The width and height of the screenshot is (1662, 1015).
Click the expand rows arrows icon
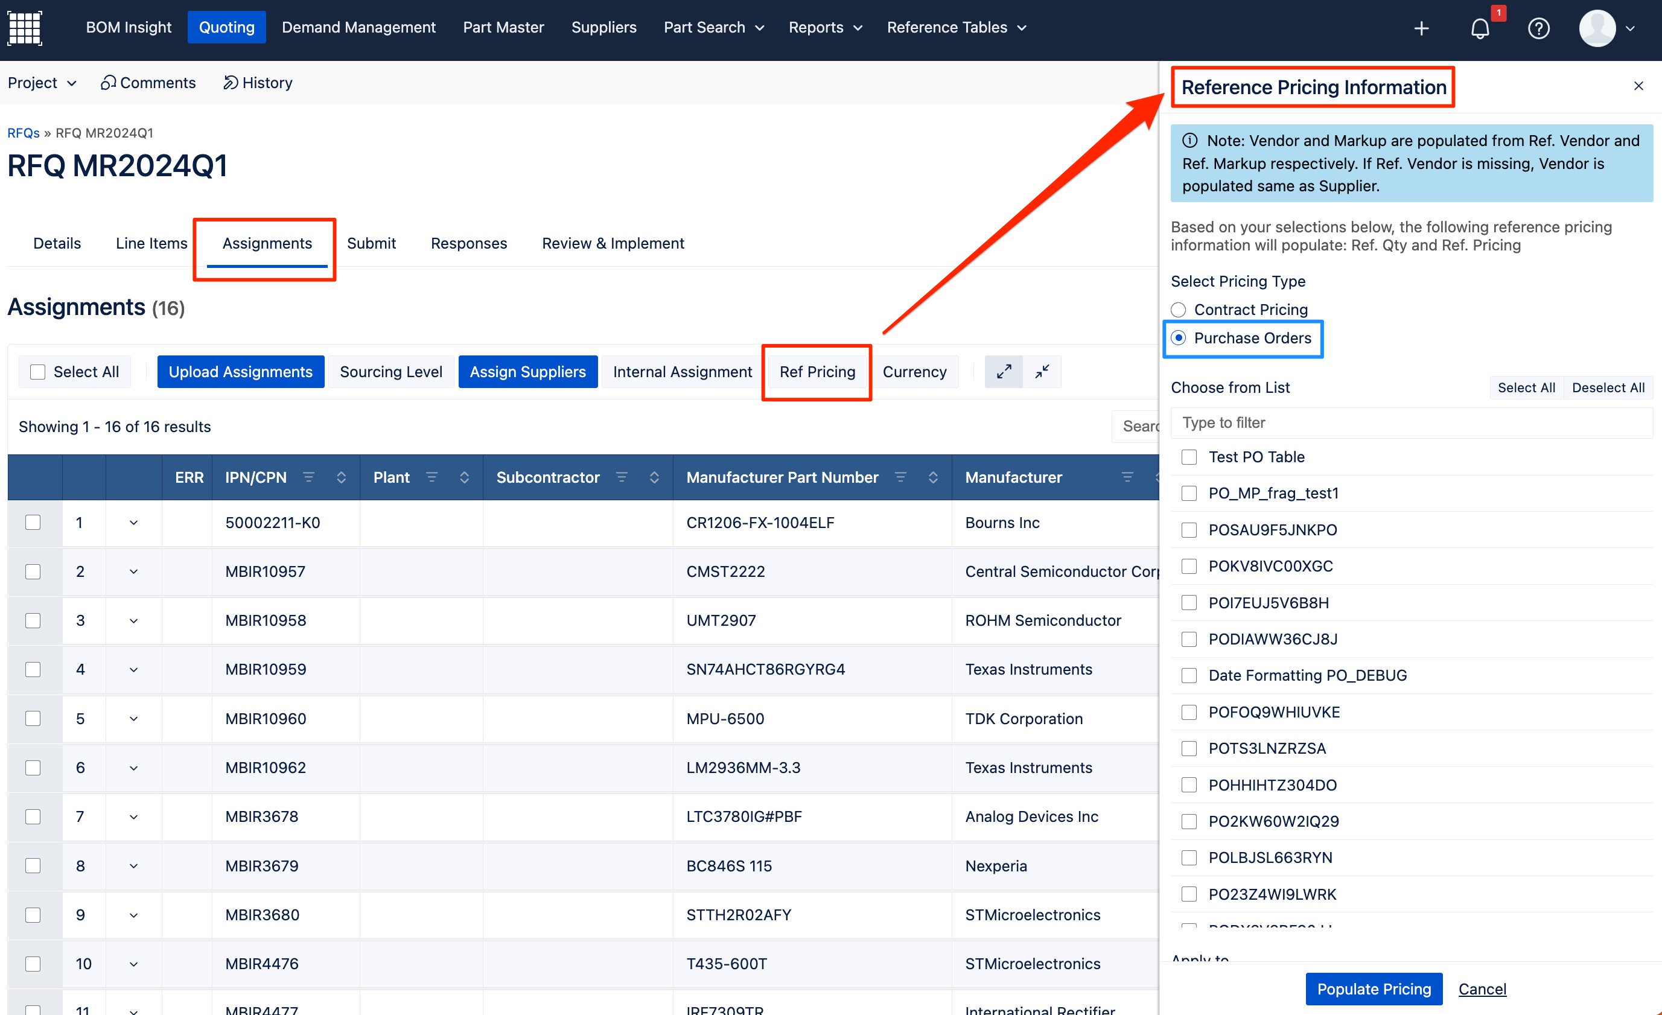pyautogui.click(x=1003, y=372)
